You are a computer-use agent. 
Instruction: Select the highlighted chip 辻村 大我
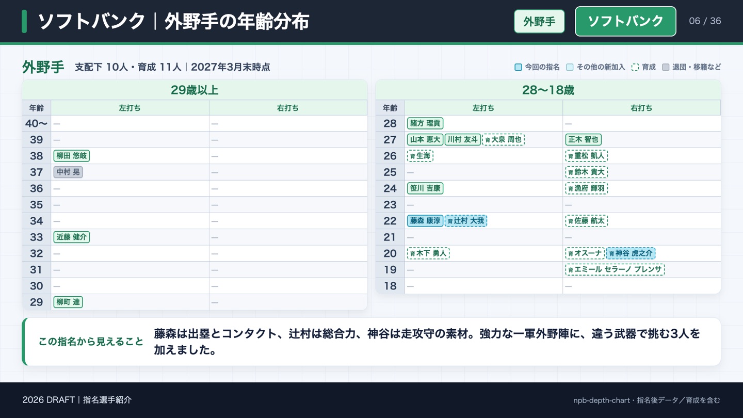coord(466,221)
